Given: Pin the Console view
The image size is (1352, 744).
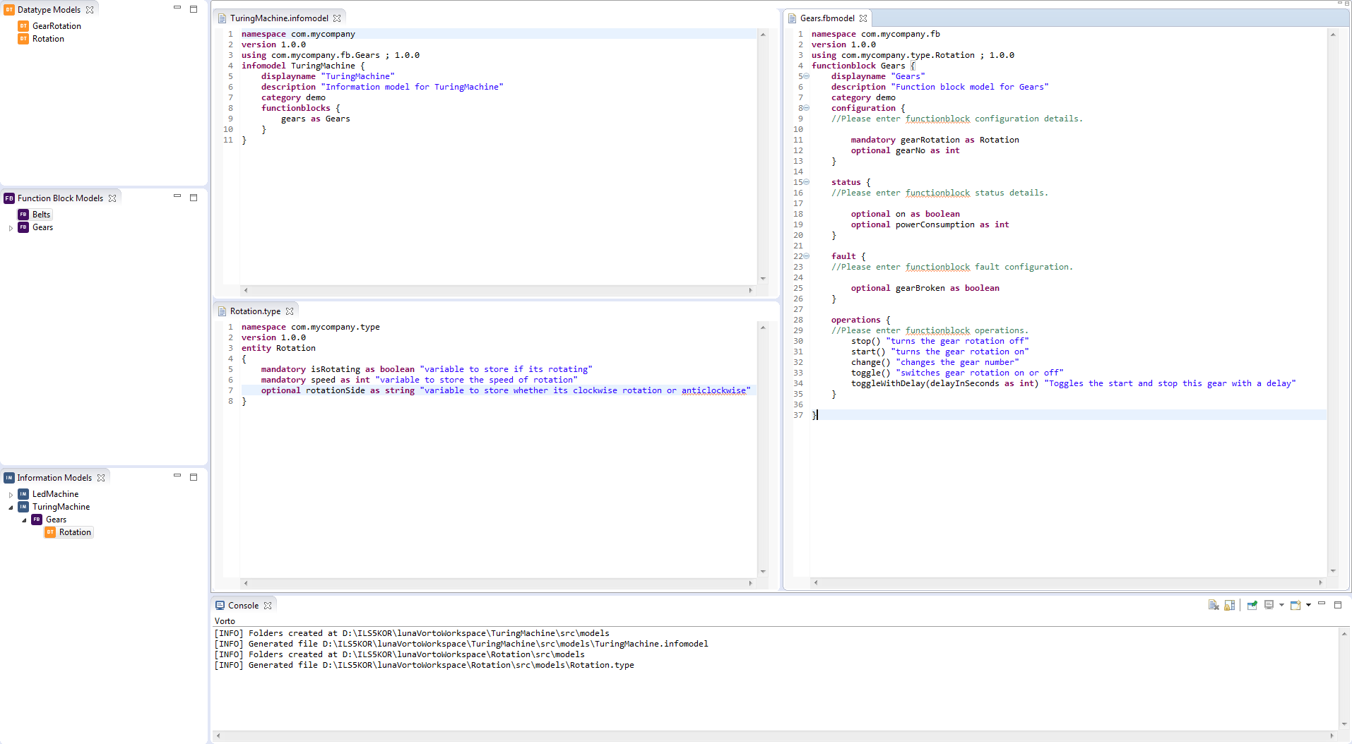Looking at the screenshot, I should (x=1252, y=605).
